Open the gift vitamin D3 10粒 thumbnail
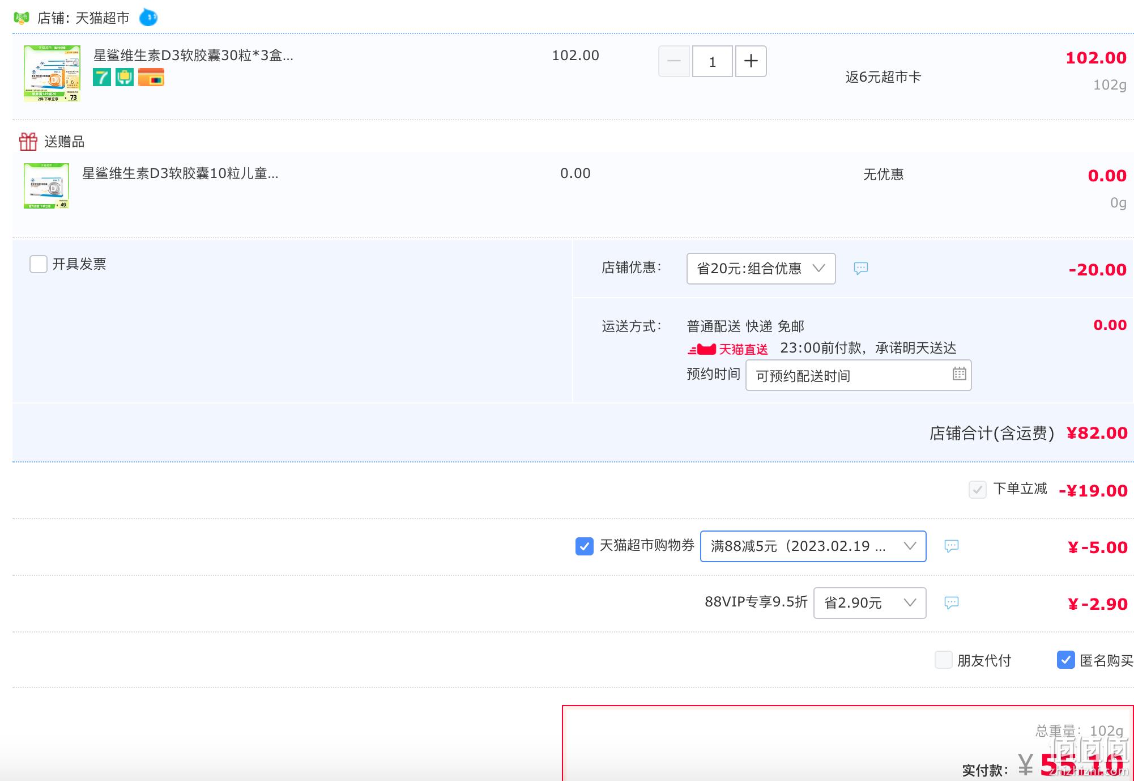Screen dimensions: 1134x781 point(46,186)
